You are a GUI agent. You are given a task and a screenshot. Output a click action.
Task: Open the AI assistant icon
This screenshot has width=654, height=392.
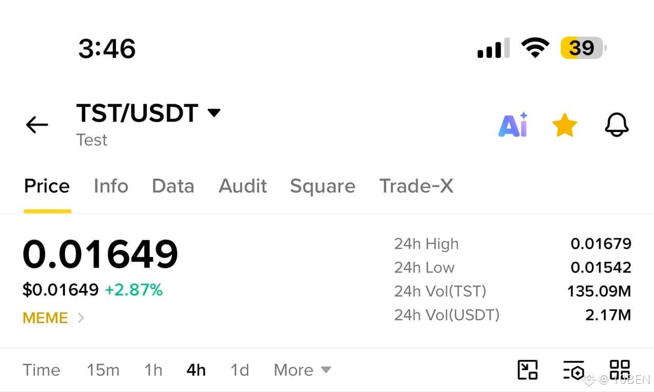(513, 125)
